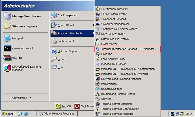Viewport: 195px width, 117px height.
Task: Click the Event Viewer icon
Action: pos(97,44)
